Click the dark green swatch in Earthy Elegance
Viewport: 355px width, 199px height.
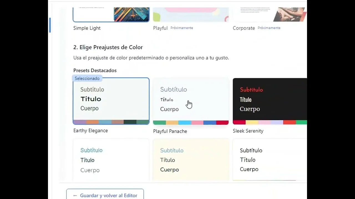pyautogui.click(x=130, y=122)
